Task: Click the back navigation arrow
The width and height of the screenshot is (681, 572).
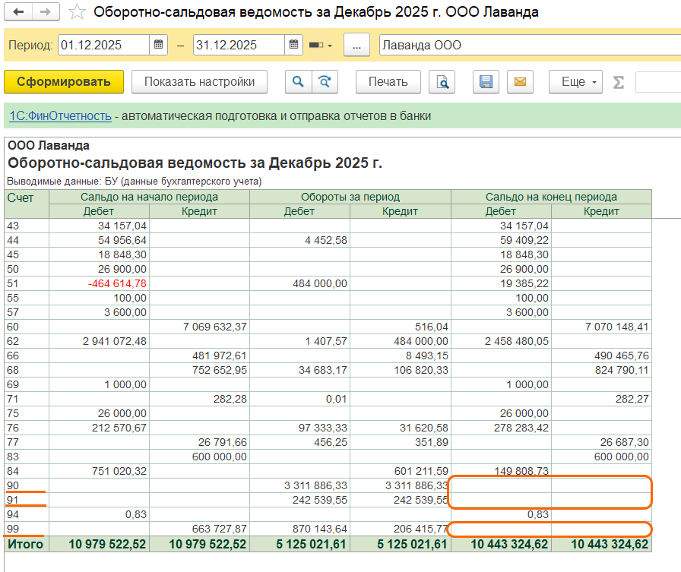Action: [x=19, y=12]
